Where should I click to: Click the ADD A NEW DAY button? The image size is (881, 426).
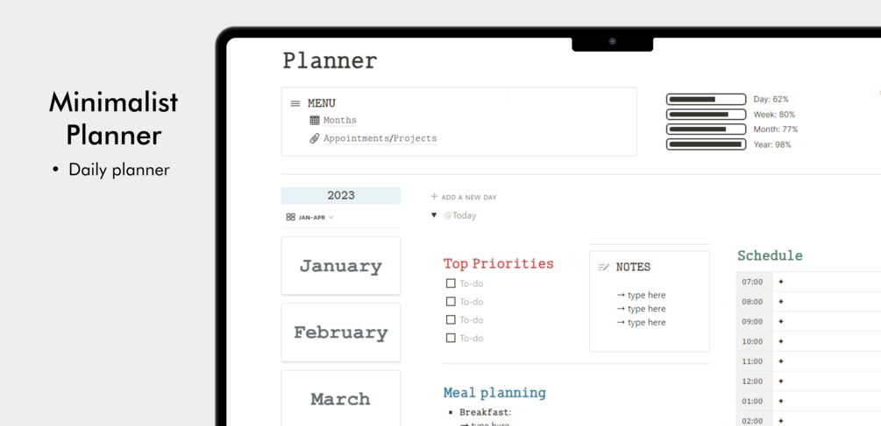click(x=469, y=198)
